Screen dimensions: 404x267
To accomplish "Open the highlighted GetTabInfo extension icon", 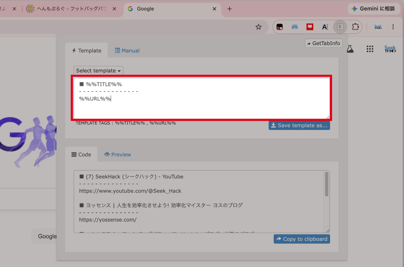I will [x=340, y=27].
